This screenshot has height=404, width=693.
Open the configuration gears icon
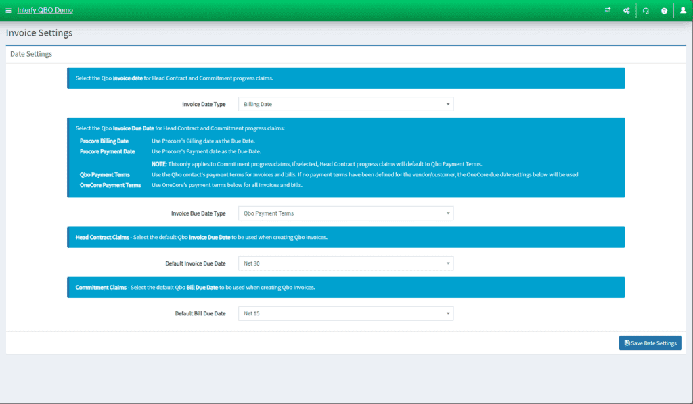(x=626, y=10)
